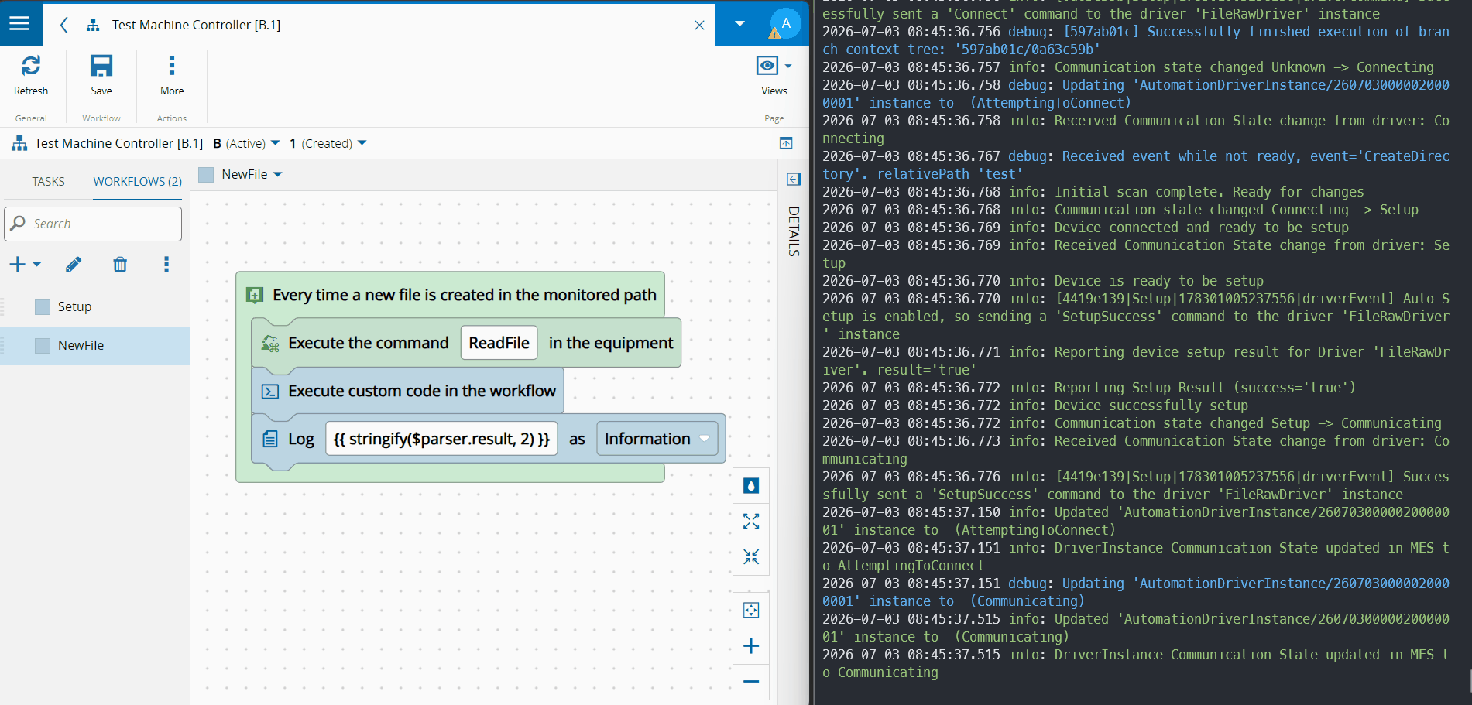Click the new file created event block

450,295
